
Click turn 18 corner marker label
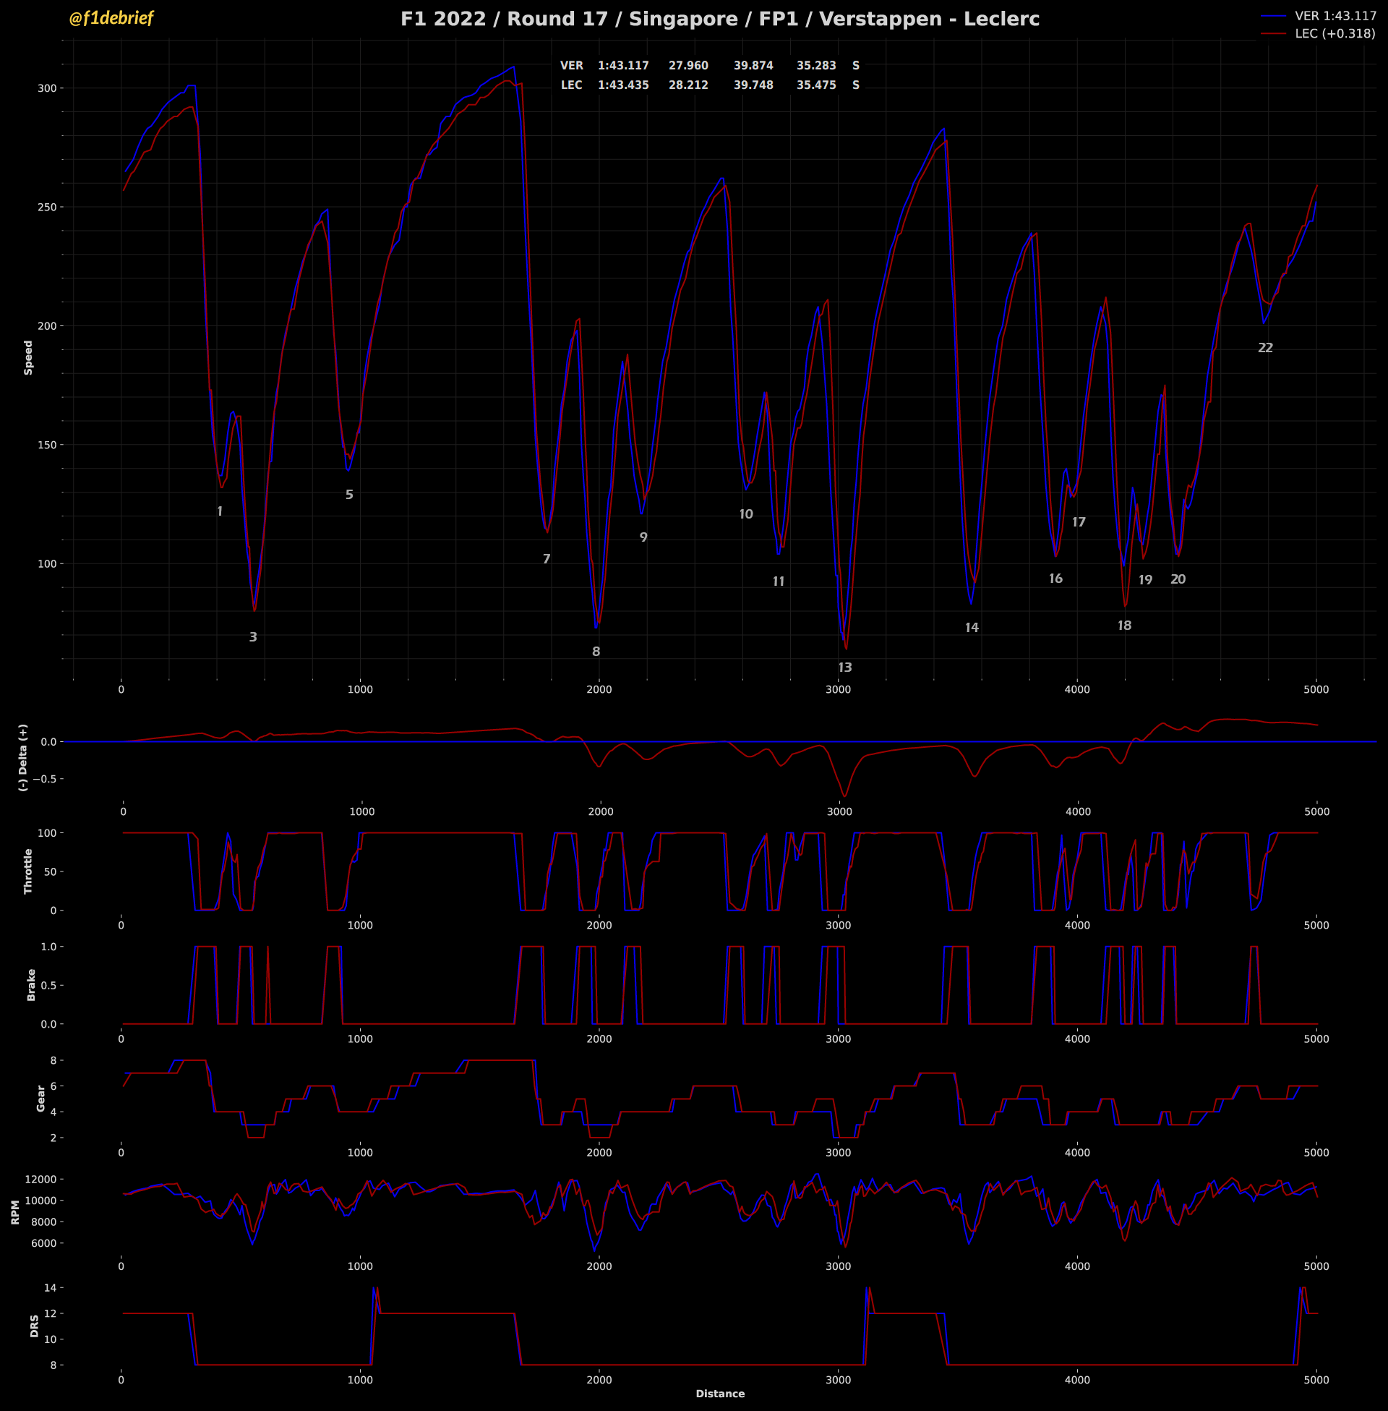(1124, 626)
